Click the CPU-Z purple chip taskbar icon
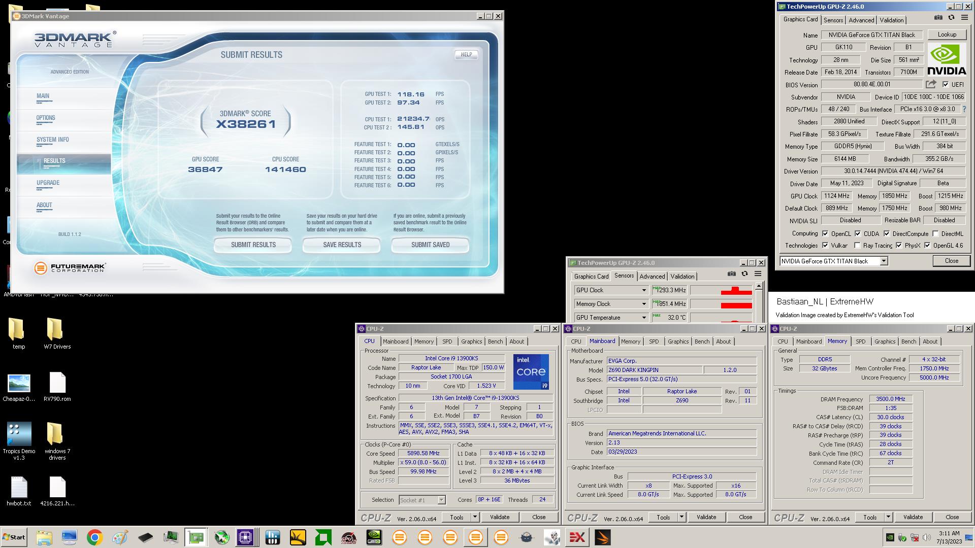The width and height of the screenshot is (975, 548). coord(245,537)
